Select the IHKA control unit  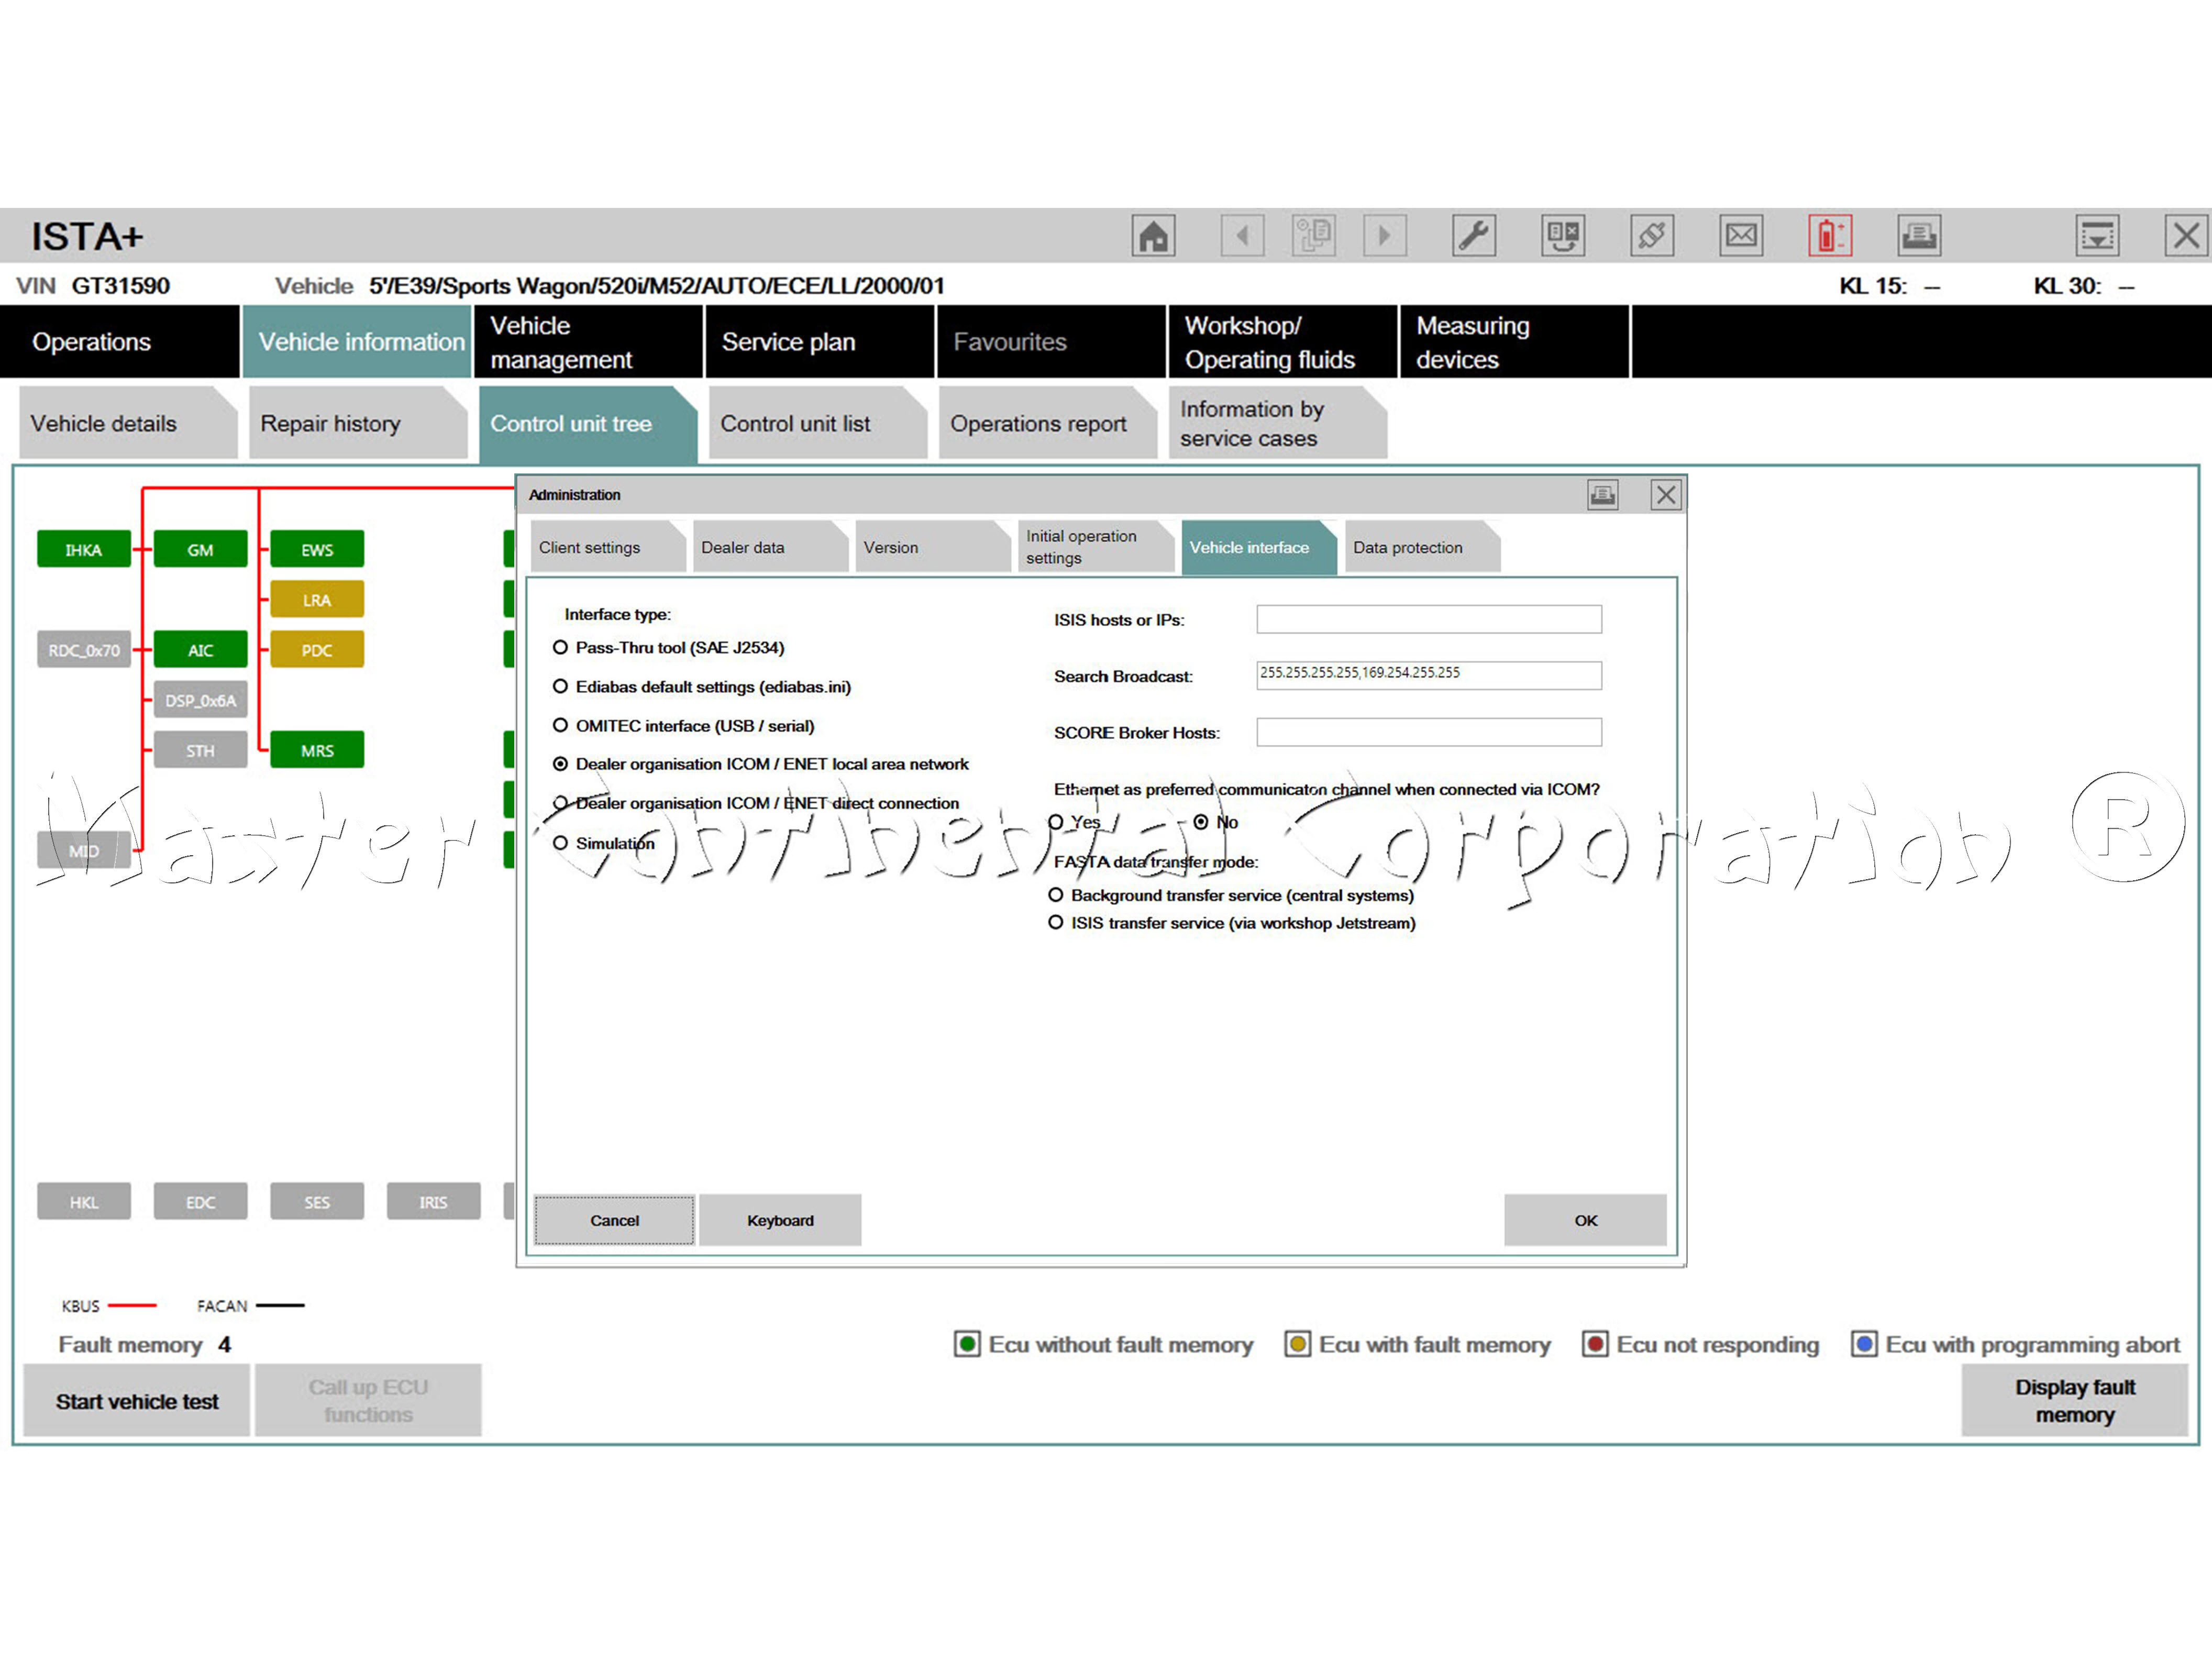tap(84, 549)
